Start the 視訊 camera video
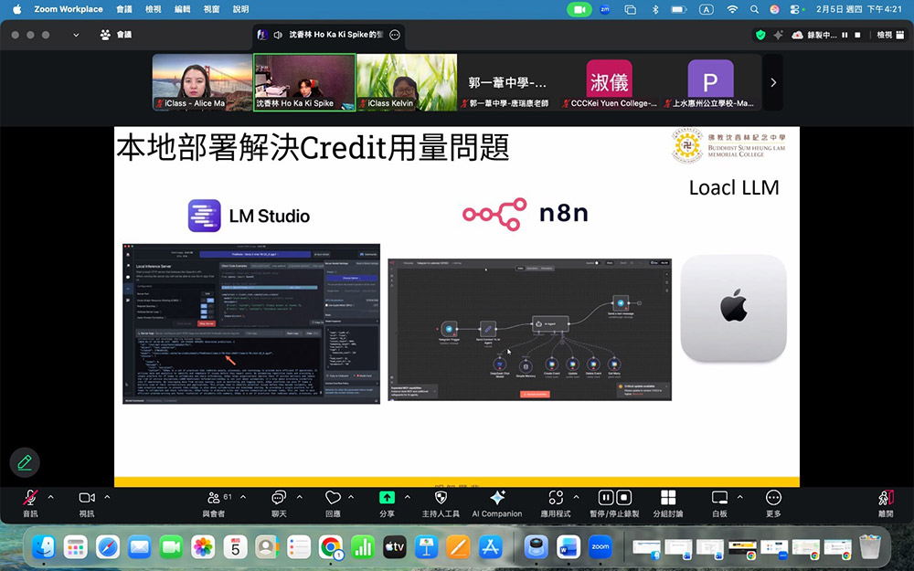Viewport: 914px width, 571px height. click(85, 498)
